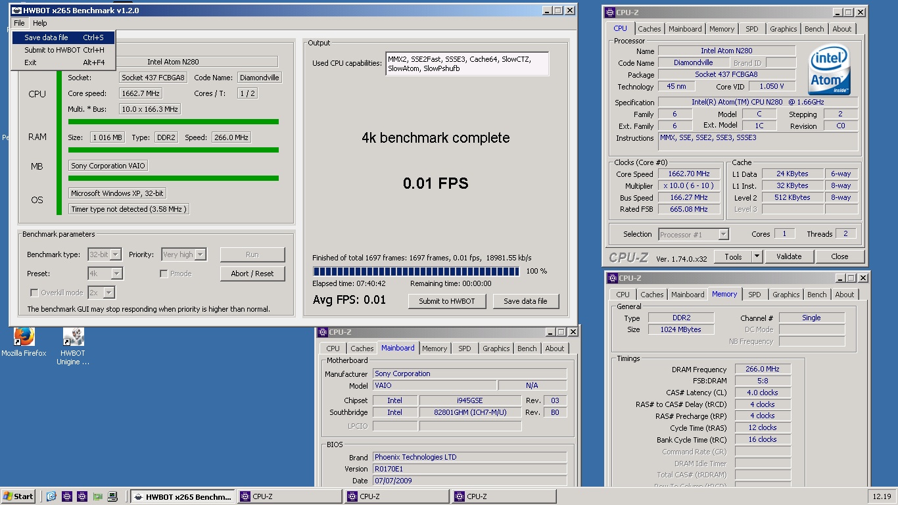Click Validate button in CPU-Z

(788, 256)
